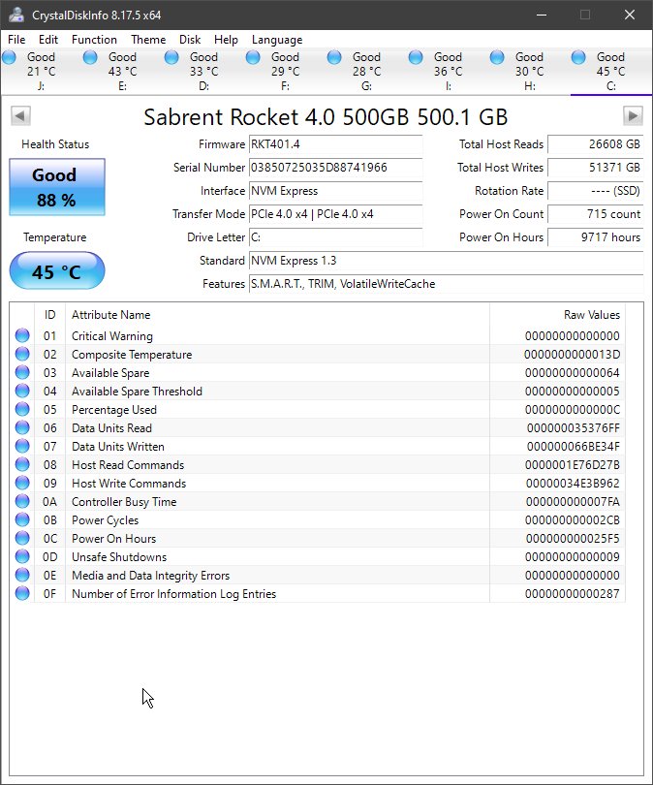The height and width of the screenshot is (785, 653).
Task: Click status orb for Percentage Used row
Action: click(22, 409)
